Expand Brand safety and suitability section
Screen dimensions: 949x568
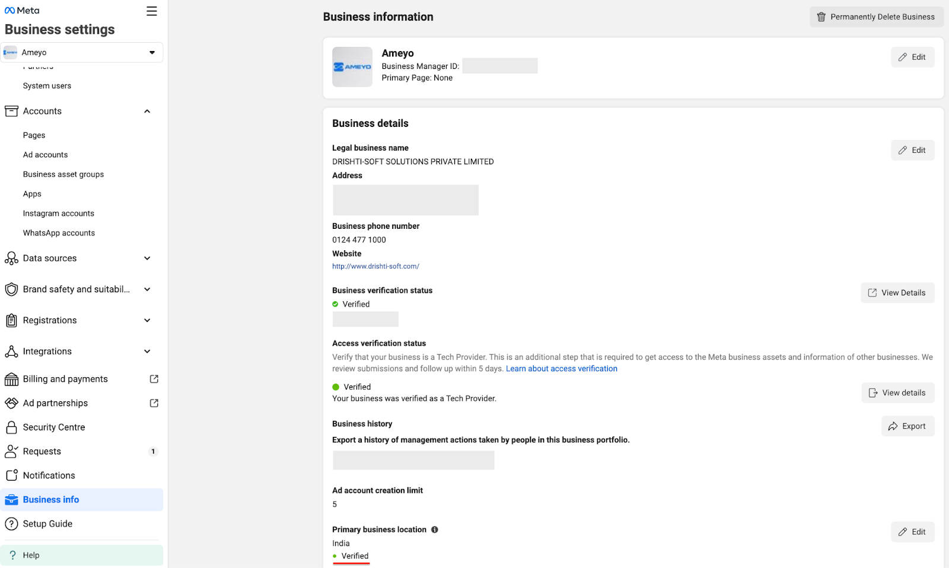tap(147, 289)
